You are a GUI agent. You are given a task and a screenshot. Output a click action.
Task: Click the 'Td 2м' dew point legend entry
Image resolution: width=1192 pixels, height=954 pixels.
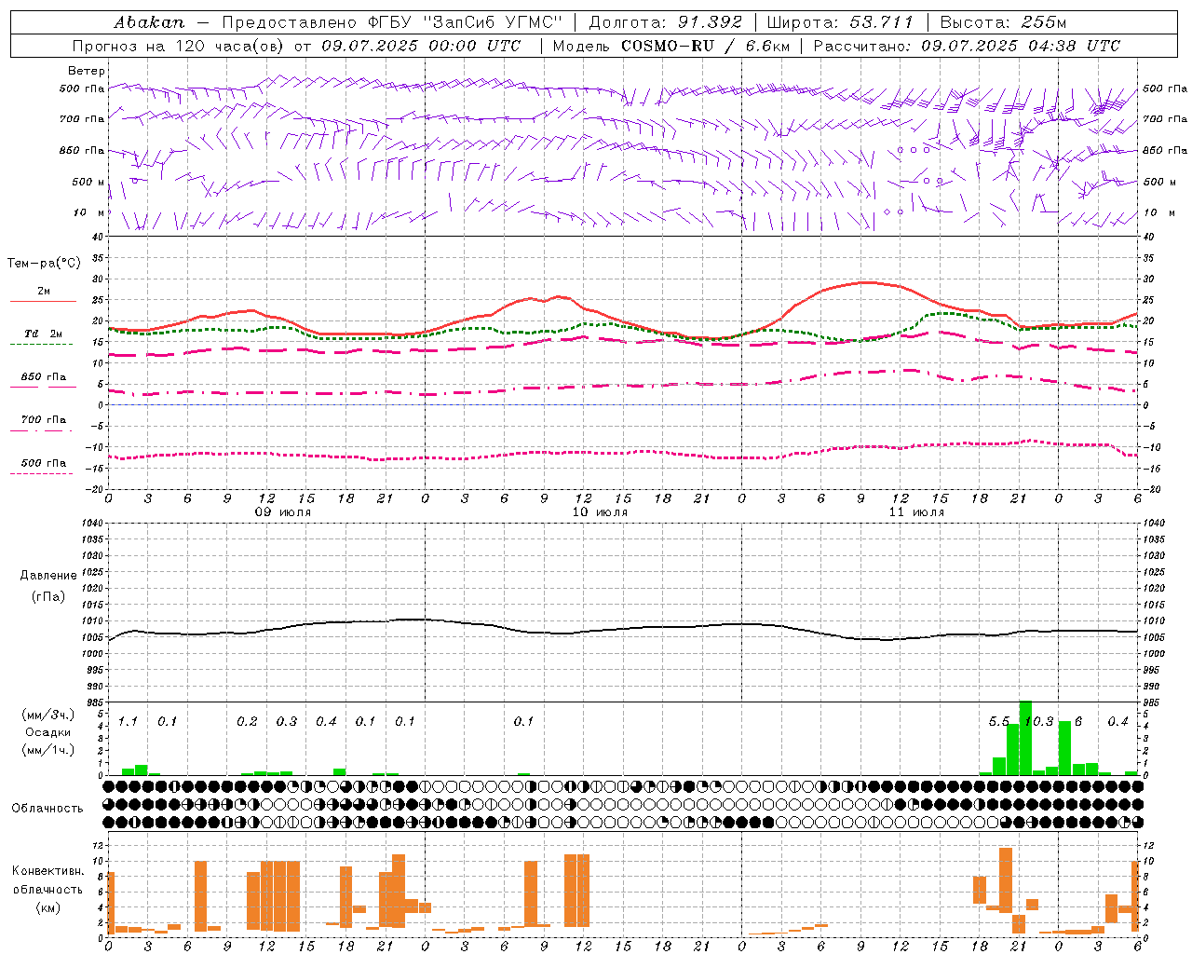pos(44,334)
